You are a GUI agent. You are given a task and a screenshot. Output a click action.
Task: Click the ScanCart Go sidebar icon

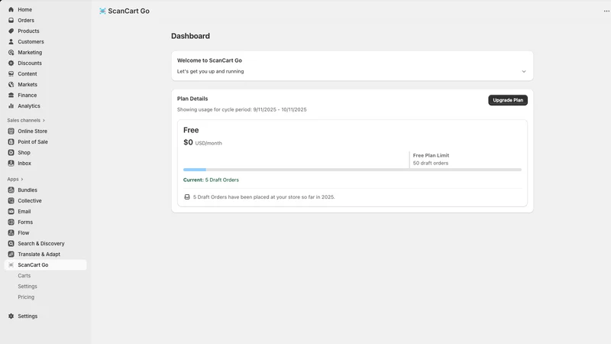pos(11,264)
